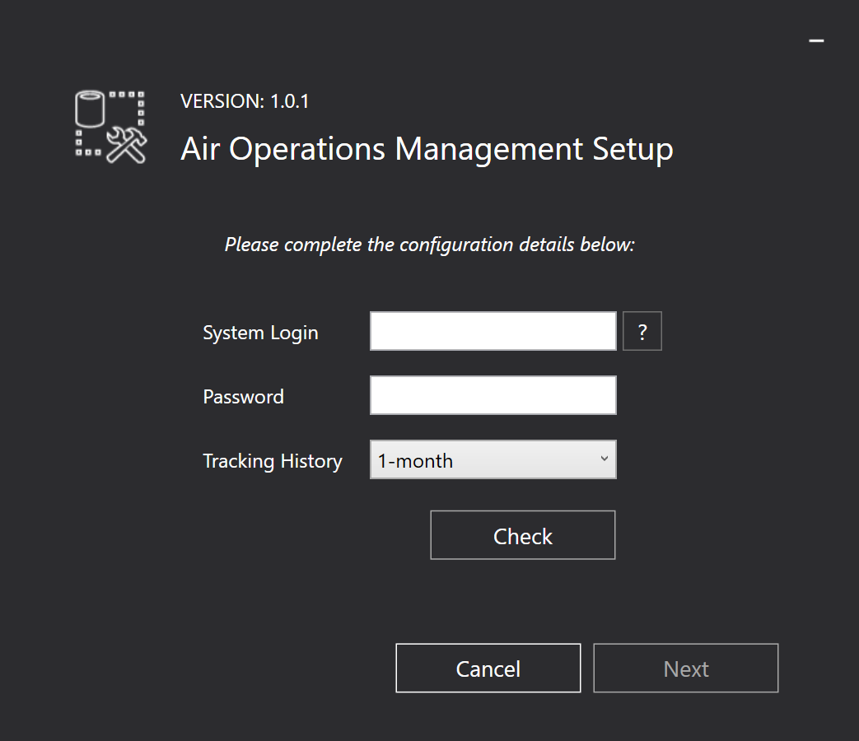Click inside the System Login field
859x741 pixels.
point(493,330)
